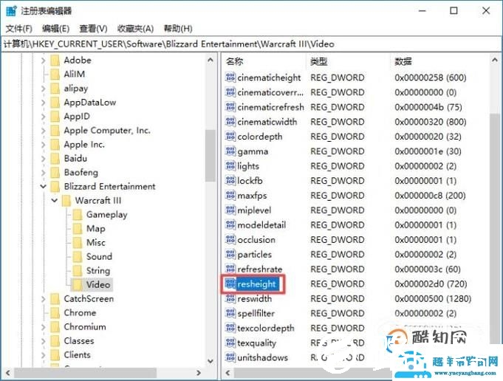503x381 pixels.
Task: Click the maxfps DWORD value icon
Action: pos(230,196)
